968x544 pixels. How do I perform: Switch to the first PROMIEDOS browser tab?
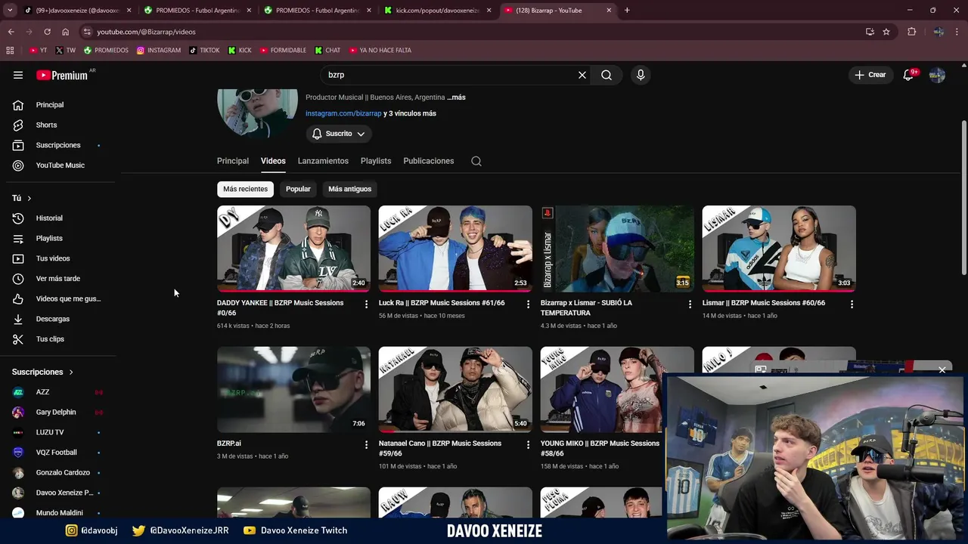pos(198,10)
